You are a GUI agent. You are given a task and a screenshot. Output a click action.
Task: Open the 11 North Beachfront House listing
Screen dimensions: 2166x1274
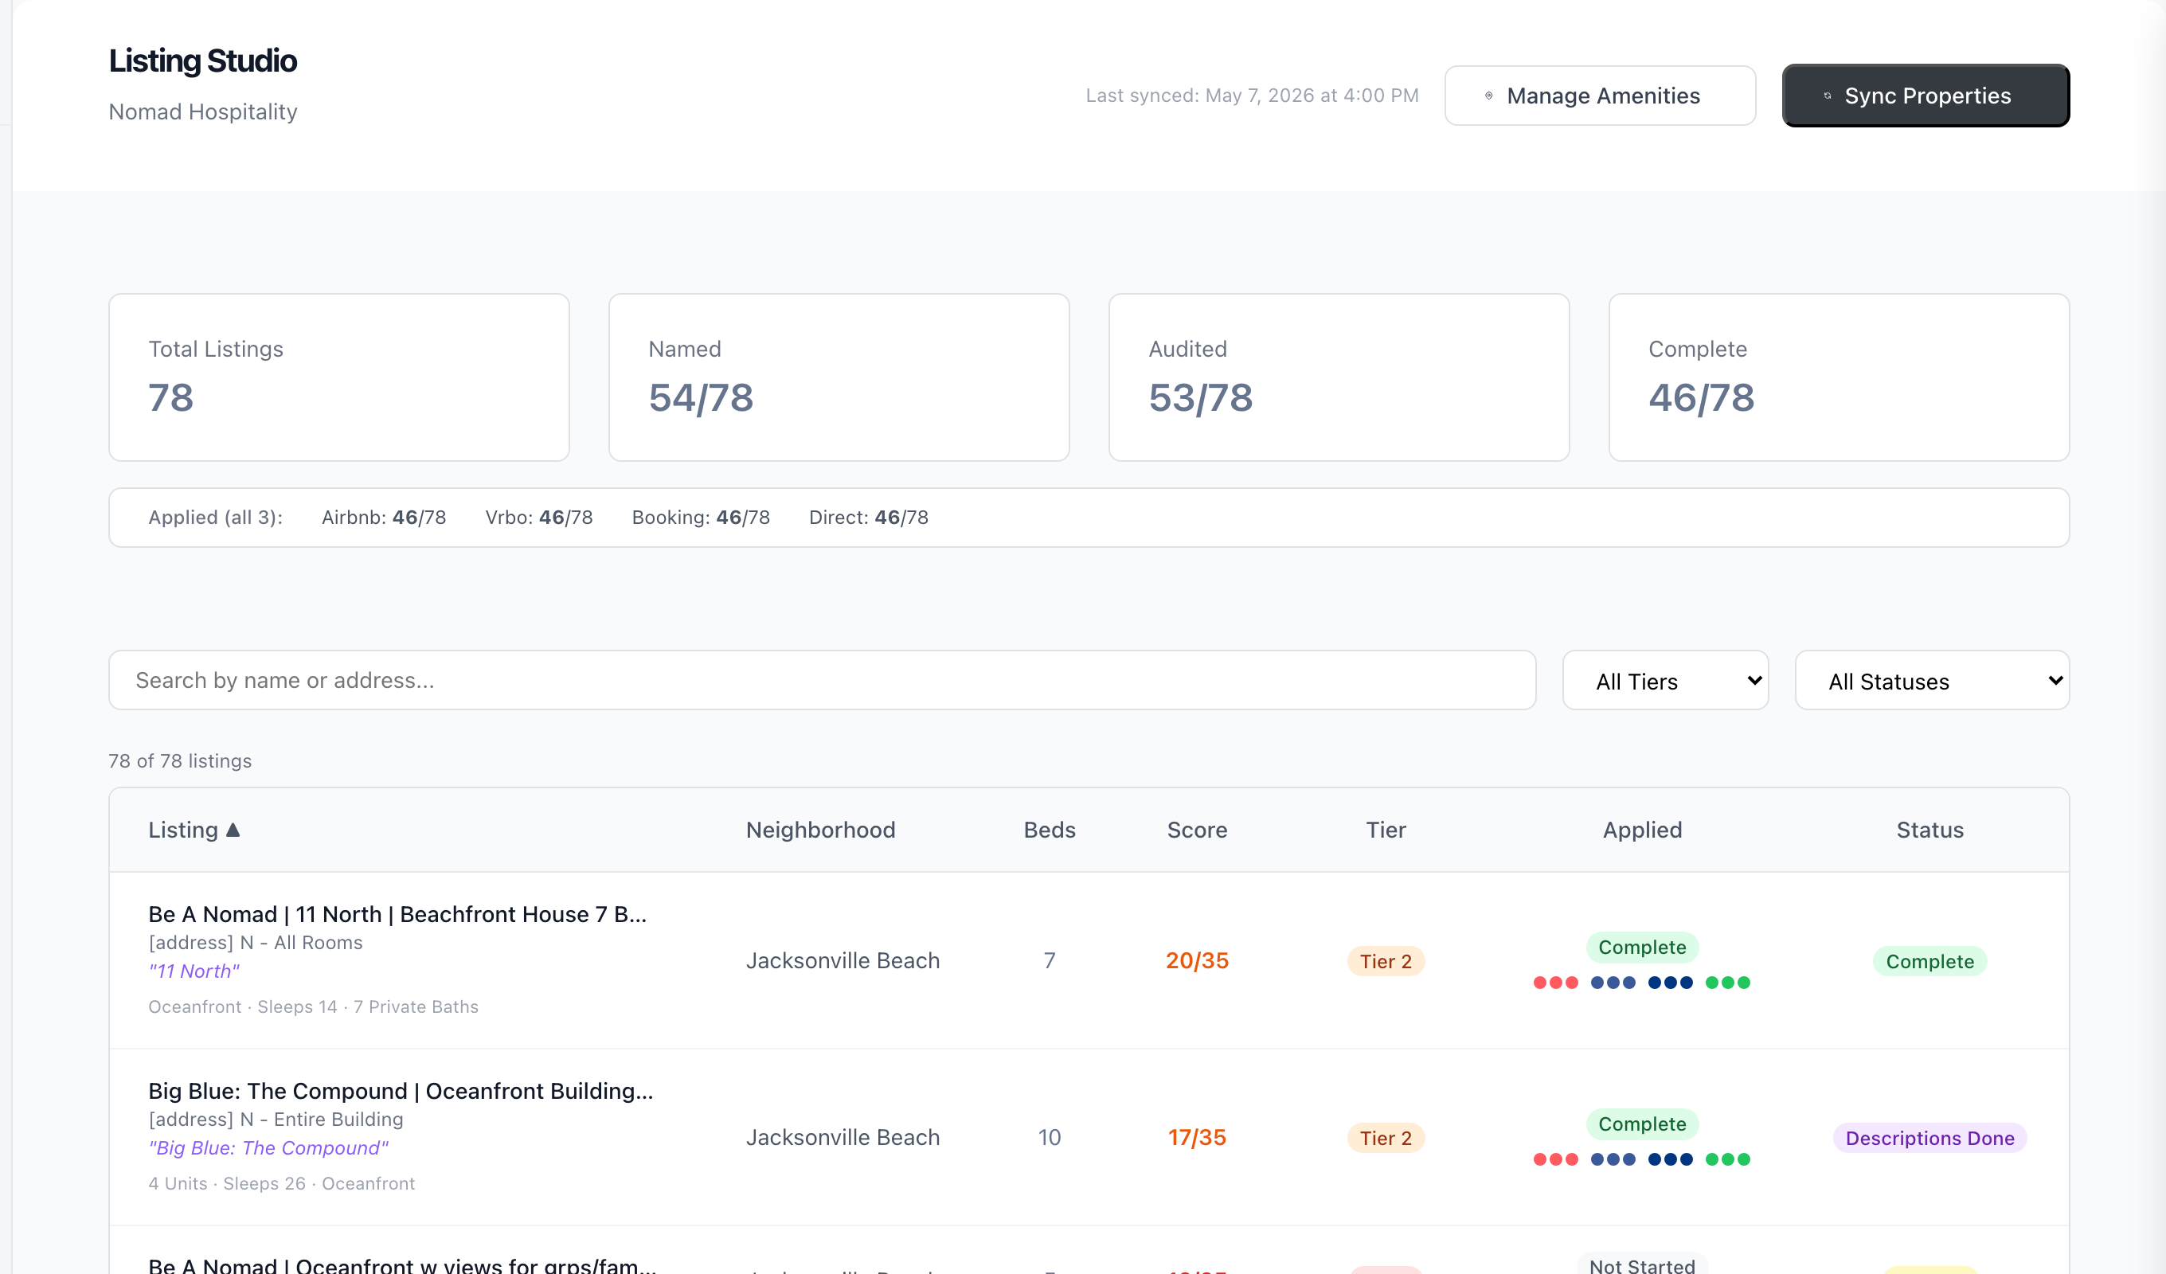coord(397,914)
